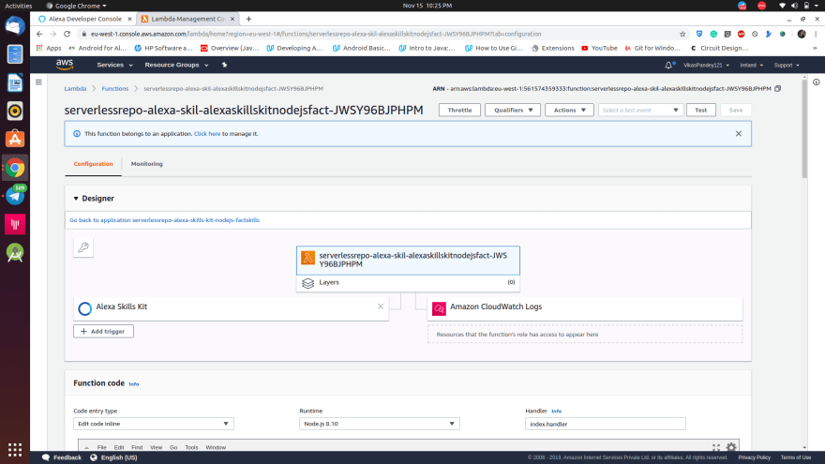Viewport: 825px width, 464px height.
Task: Open the editor Tools menu
Action: [x=191, y=448]
